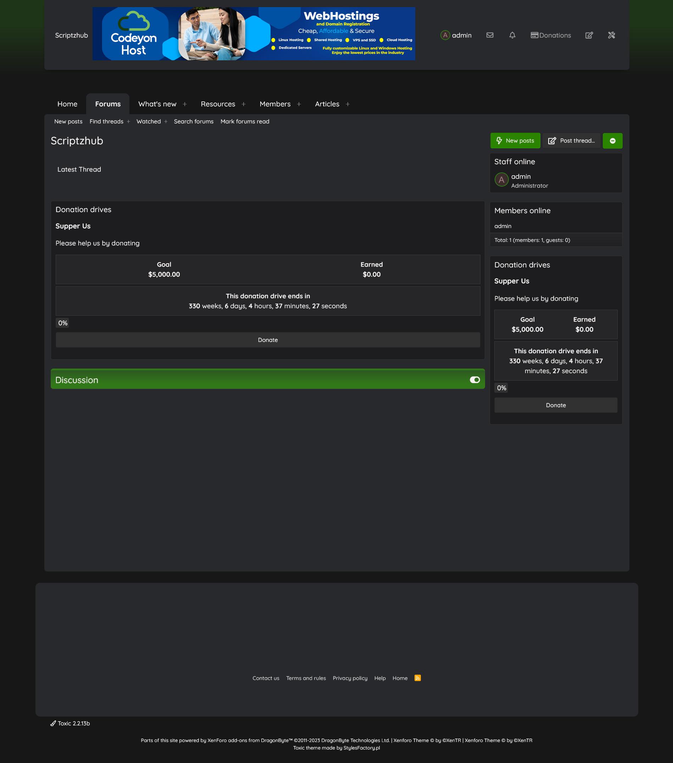Open Contact us footer link
The height and width of the screenshot is (763, 673).
click(x=266, y=678)
